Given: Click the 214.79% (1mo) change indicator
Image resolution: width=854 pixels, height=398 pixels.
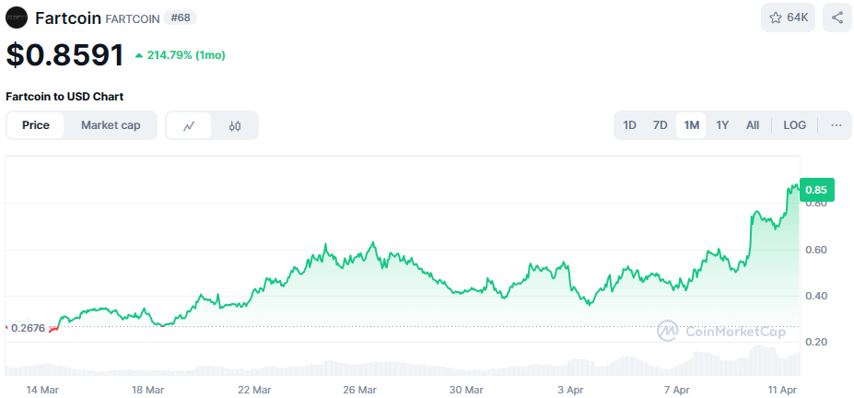Looking at the screenshot, I should [181, 55].
